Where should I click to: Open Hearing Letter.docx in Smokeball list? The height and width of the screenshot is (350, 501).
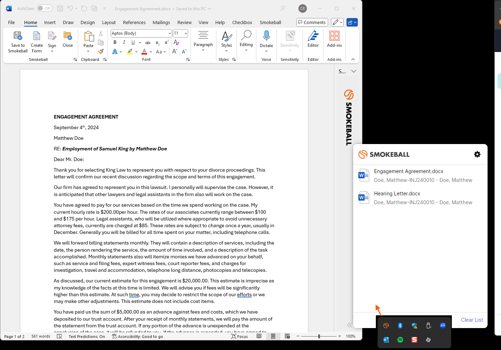pyautogui.click(x=420, y=198)
